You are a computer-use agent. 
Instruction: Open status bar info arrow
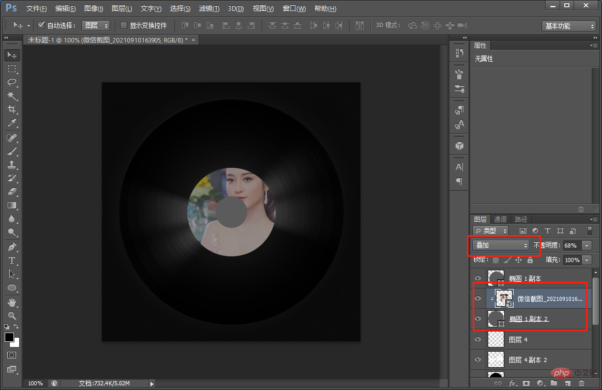pyautogui.click(x=152, y=384)
